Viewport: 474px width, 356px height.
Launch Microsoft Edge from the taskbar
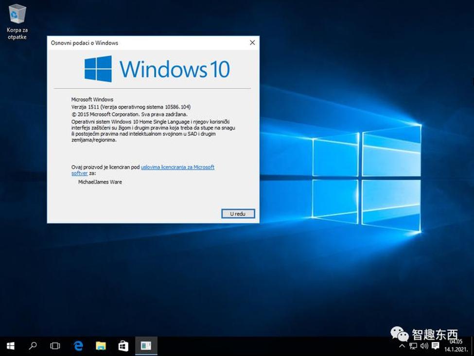tap(78, 346)
